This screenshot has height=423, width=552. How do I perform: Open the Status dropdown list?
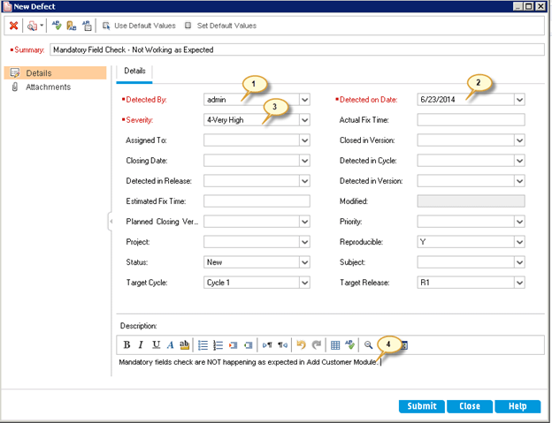coord(304,262)
